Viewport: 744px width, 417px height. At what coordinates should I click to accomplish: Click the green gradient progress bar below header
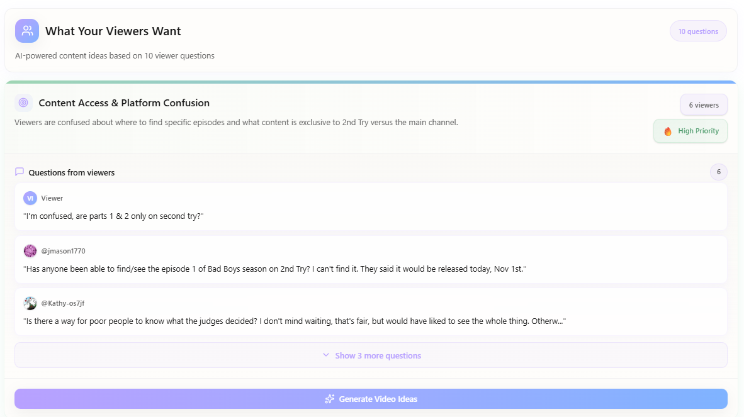click(372, 81)
